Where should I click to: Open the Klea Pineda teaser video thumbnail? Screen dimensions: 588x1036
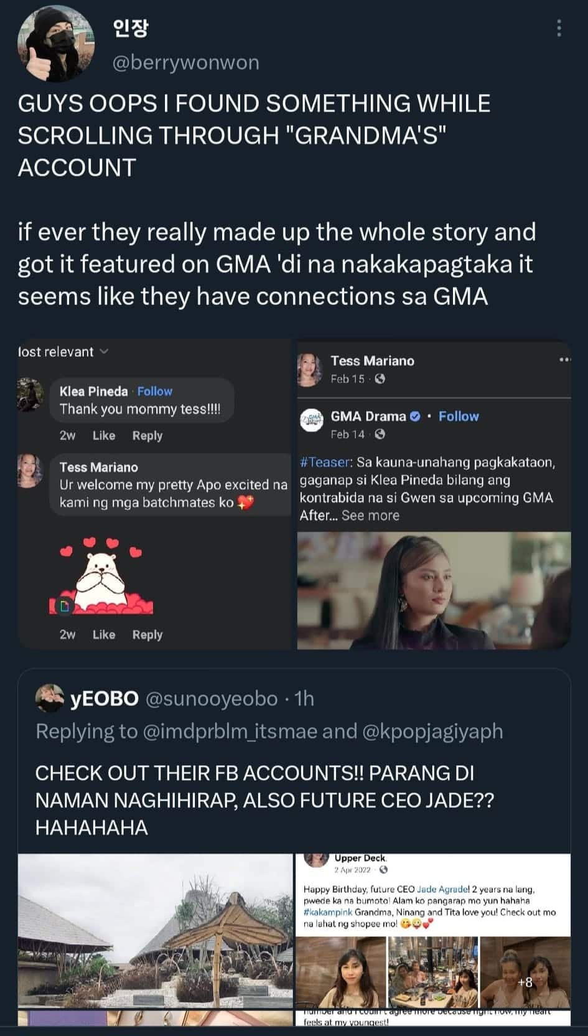pos(434,590)
